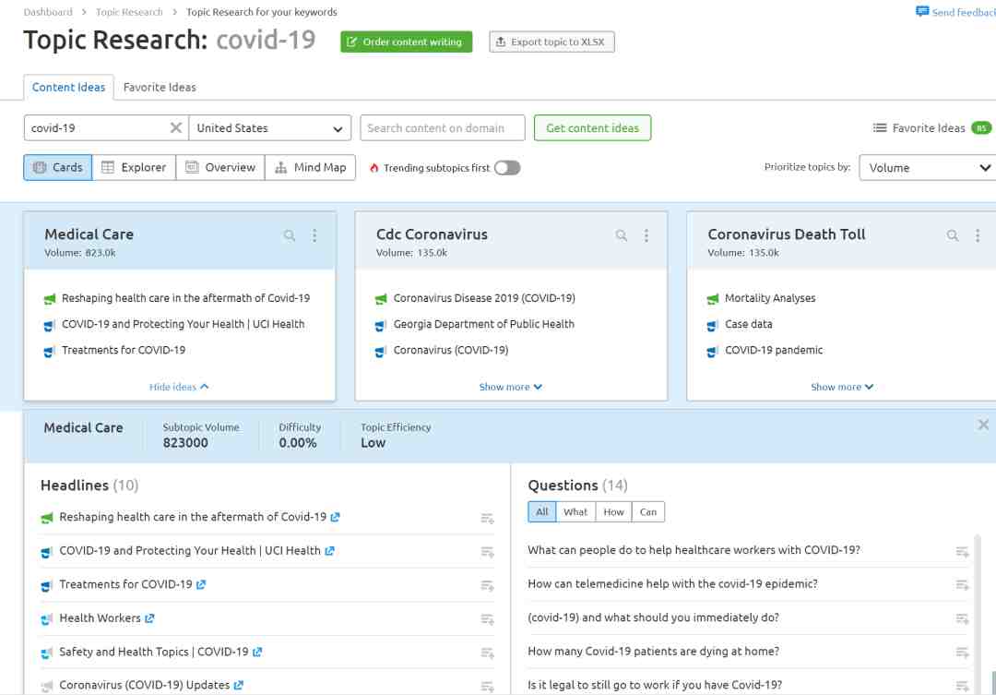Image resolution: width=996 pixels, height=695 pixels.
Task: Open 'Mortality Analyses' idea in Death Toll card
Action: point(770,298)
